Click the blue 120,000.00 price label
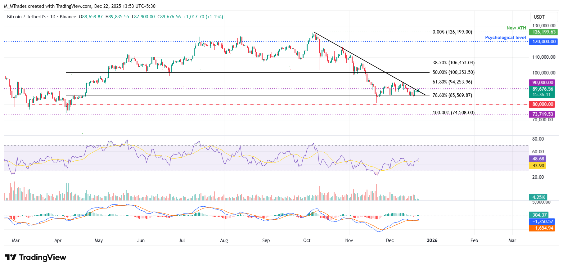563x269 pixels. click(544, 42)
